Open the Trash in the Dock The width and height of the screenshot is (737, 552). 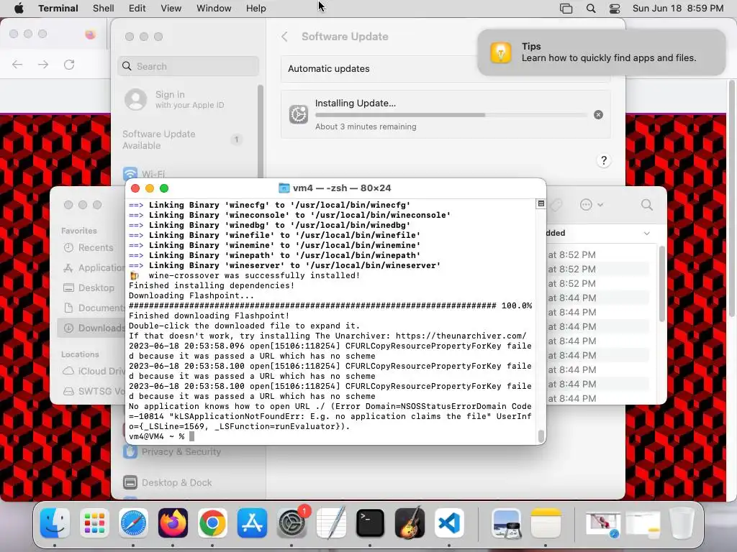coord(682,523)
